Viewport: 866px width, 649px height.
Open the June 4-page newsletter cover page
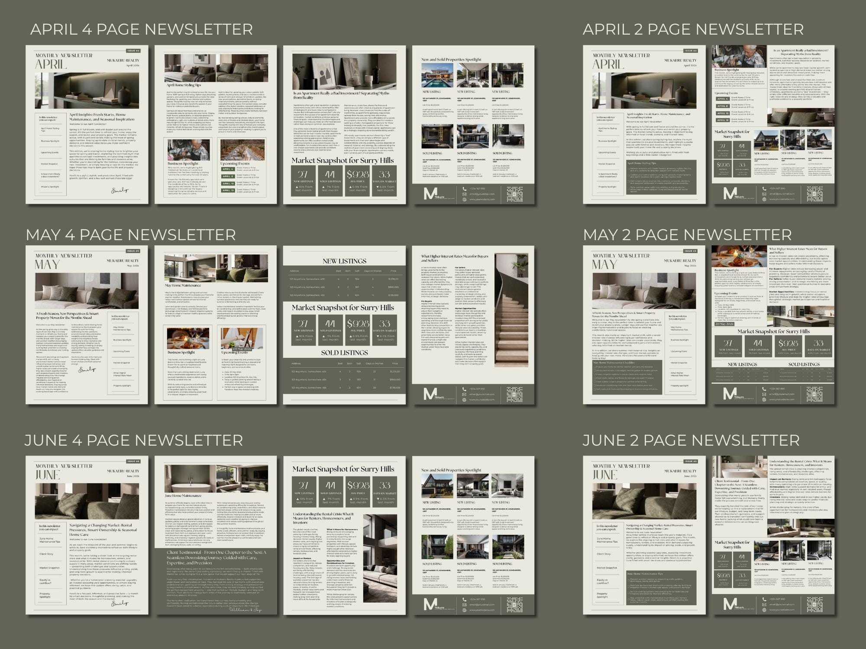click(87, 535)
